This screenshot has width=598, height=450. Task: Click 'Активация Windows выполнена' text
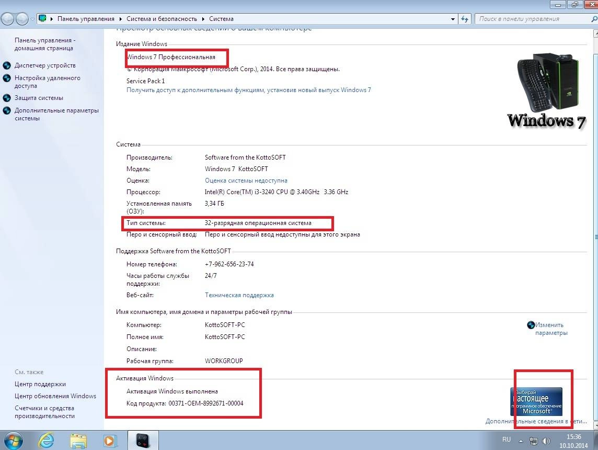[172, 391]
